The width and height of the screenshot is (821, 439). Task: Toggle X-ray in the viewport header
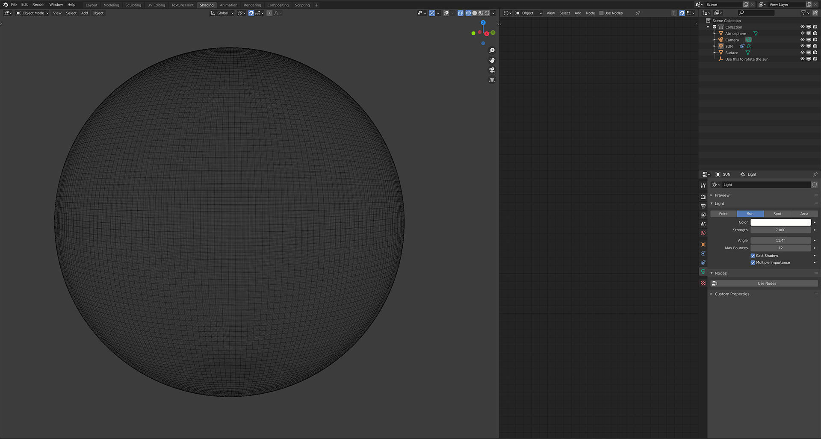pos(461,13)
